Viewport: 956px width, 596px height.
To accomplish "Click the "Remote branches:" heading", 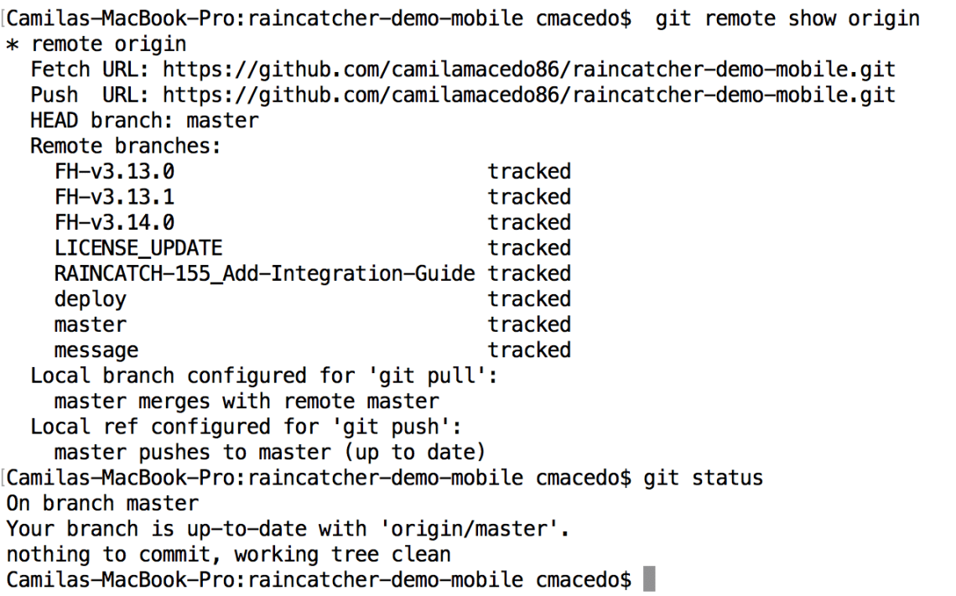I will coord(126,146).
